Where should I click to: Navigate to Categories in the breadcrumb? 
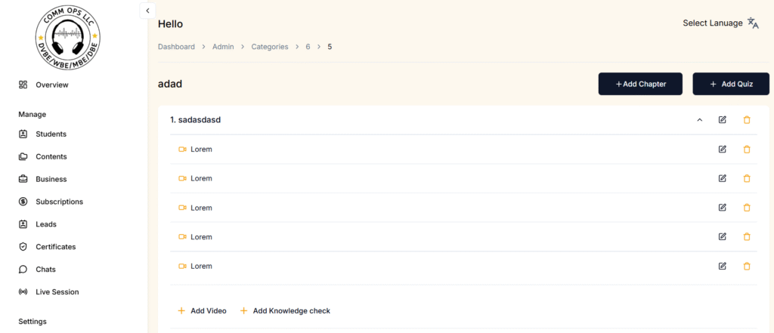[x=270, y=47]
